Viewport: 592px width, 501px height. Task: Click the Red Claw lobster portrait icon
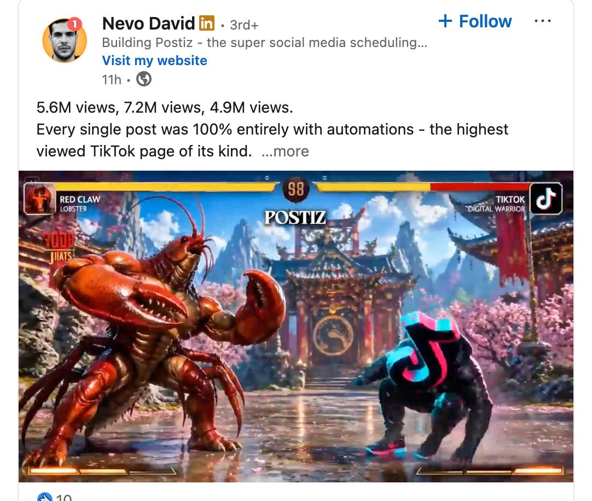(x=39, y=199)
